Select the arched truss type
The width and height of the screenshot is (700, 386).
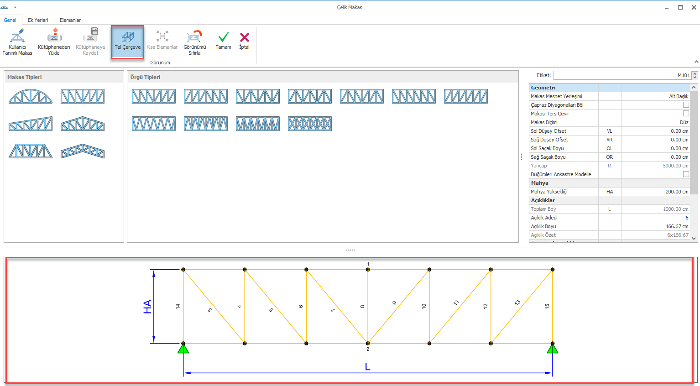click(x=31, y=96)
